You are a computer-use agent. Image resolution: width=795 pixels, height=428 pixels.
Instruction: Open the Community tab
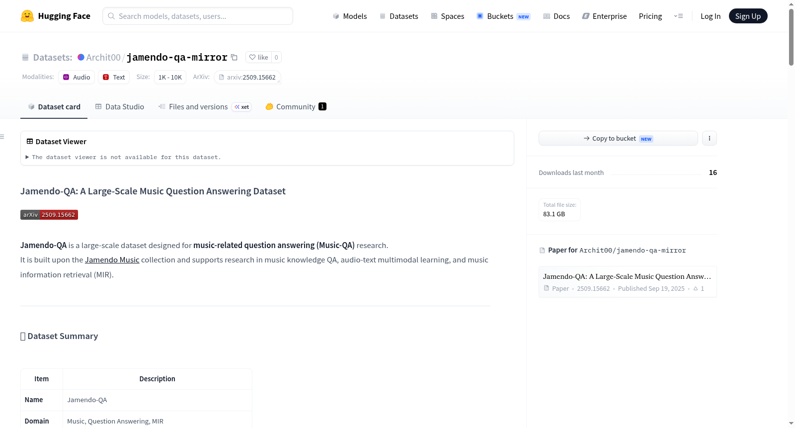pyautogui.click(x=296, y=107)
